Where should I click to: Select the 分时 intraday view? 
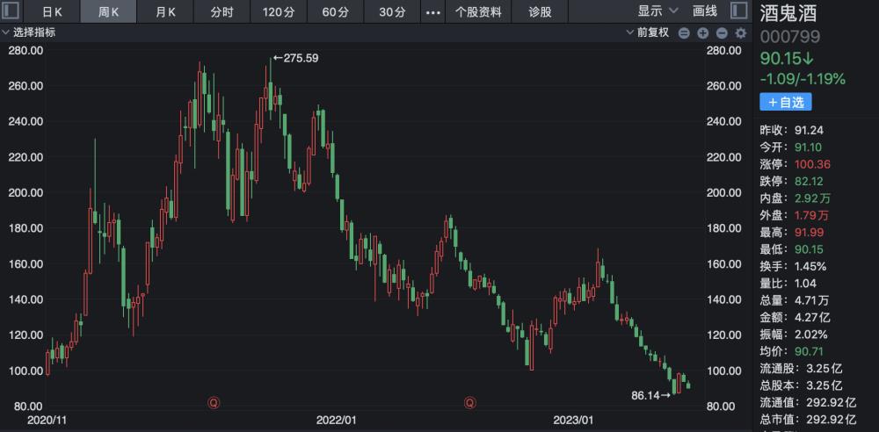pyautogui.click(x=222, y=11)
